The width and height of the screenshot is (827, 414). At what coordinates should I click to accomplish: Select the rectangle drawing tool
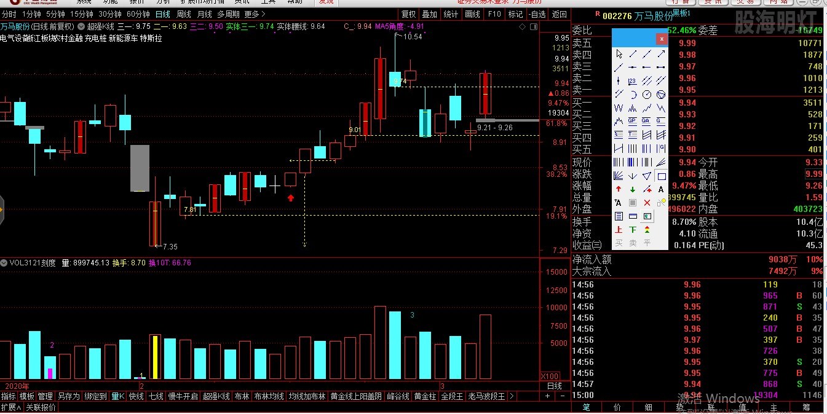pos(661,176)
